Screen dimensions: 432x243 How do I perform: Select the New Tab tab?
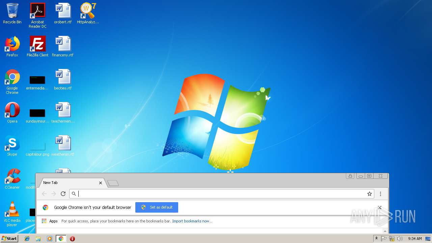tap(73, 183)
